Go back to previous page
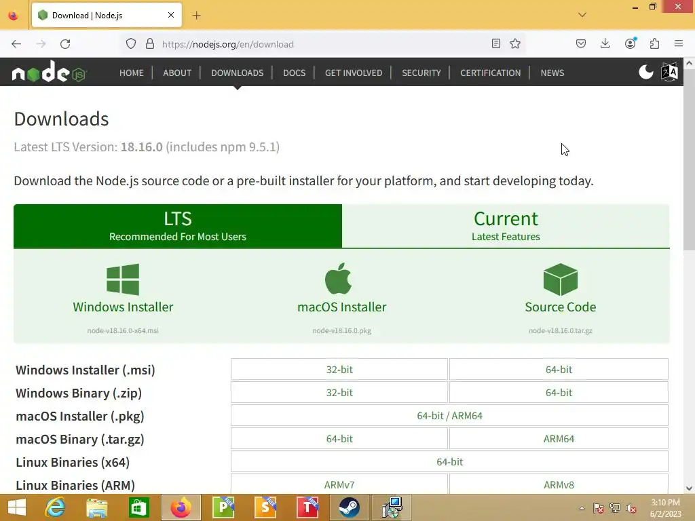 point(16,44)
